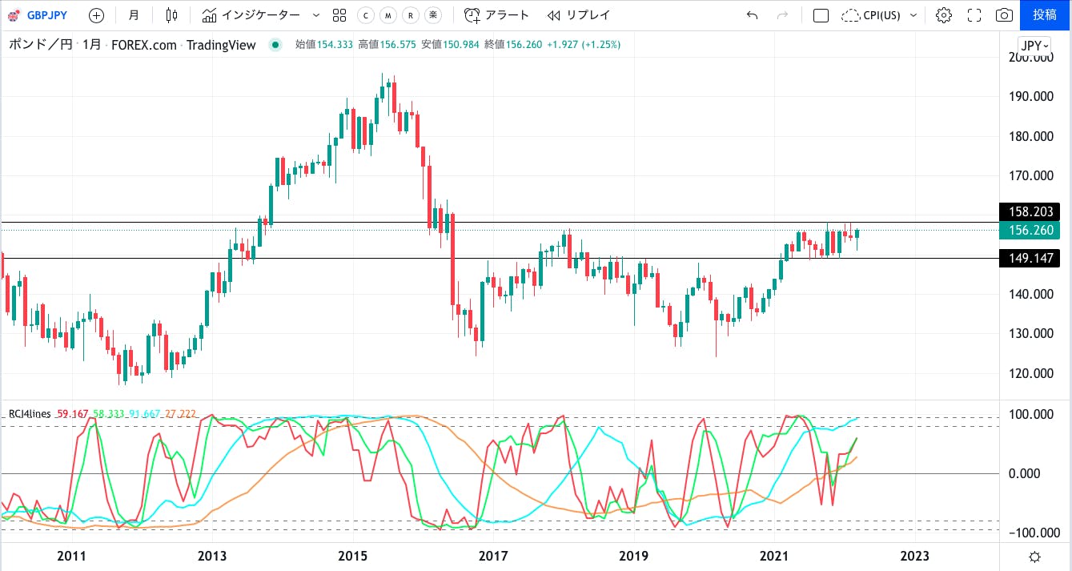Click the add symbol plus icon
The image size is (1072, 571).
[96, 15]
